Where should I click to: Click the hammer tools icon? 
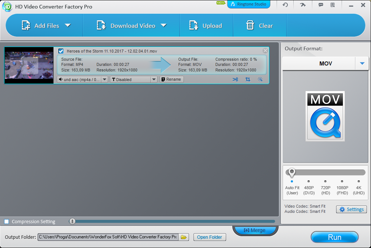(x=303, y=5)
